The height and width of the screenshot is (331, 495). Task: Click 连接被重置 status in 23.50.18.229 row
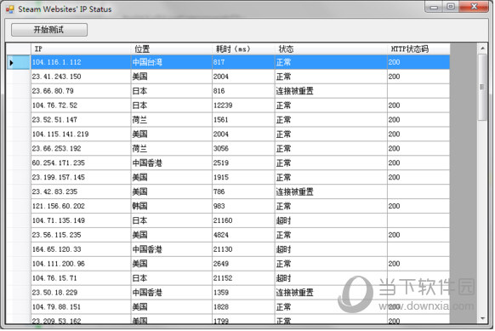[331, 293]
